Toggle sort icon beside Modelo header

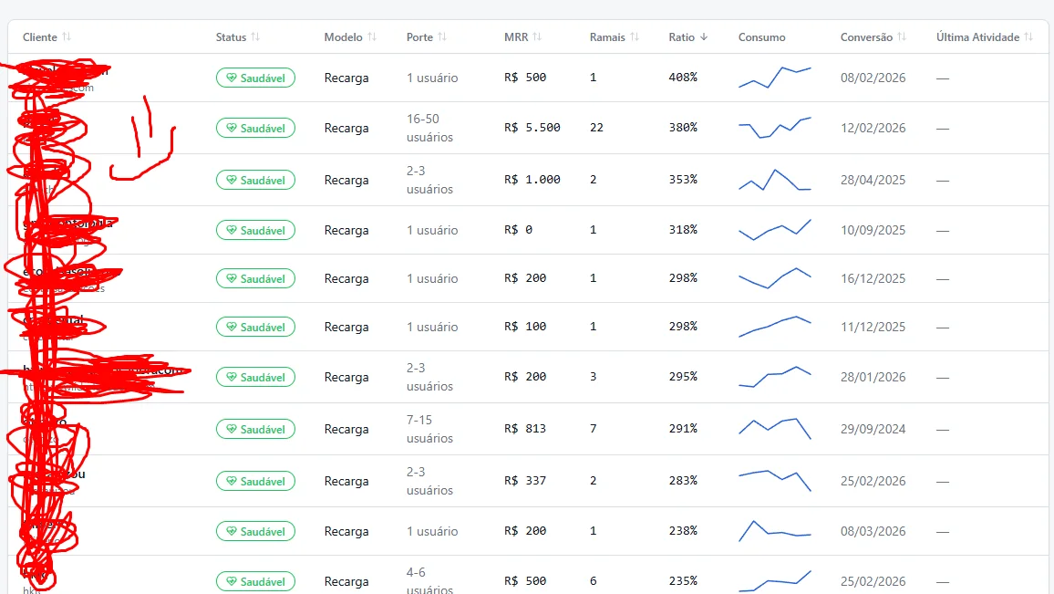click(x=372, y=37)
